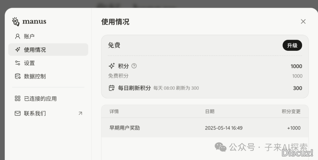Screen dimensions: 318x160
Task: Click the external link arrow beside 联系我们
Action: click(80, 113)
